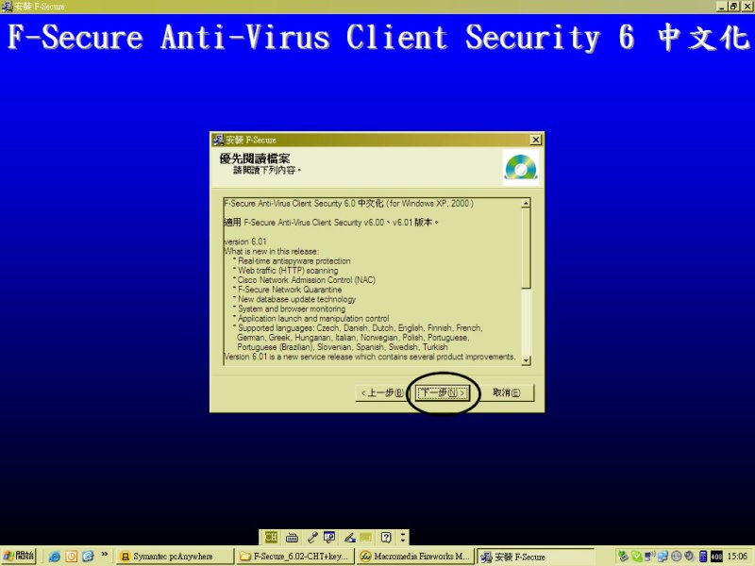Click the gray round tray icon

(676, 557)
